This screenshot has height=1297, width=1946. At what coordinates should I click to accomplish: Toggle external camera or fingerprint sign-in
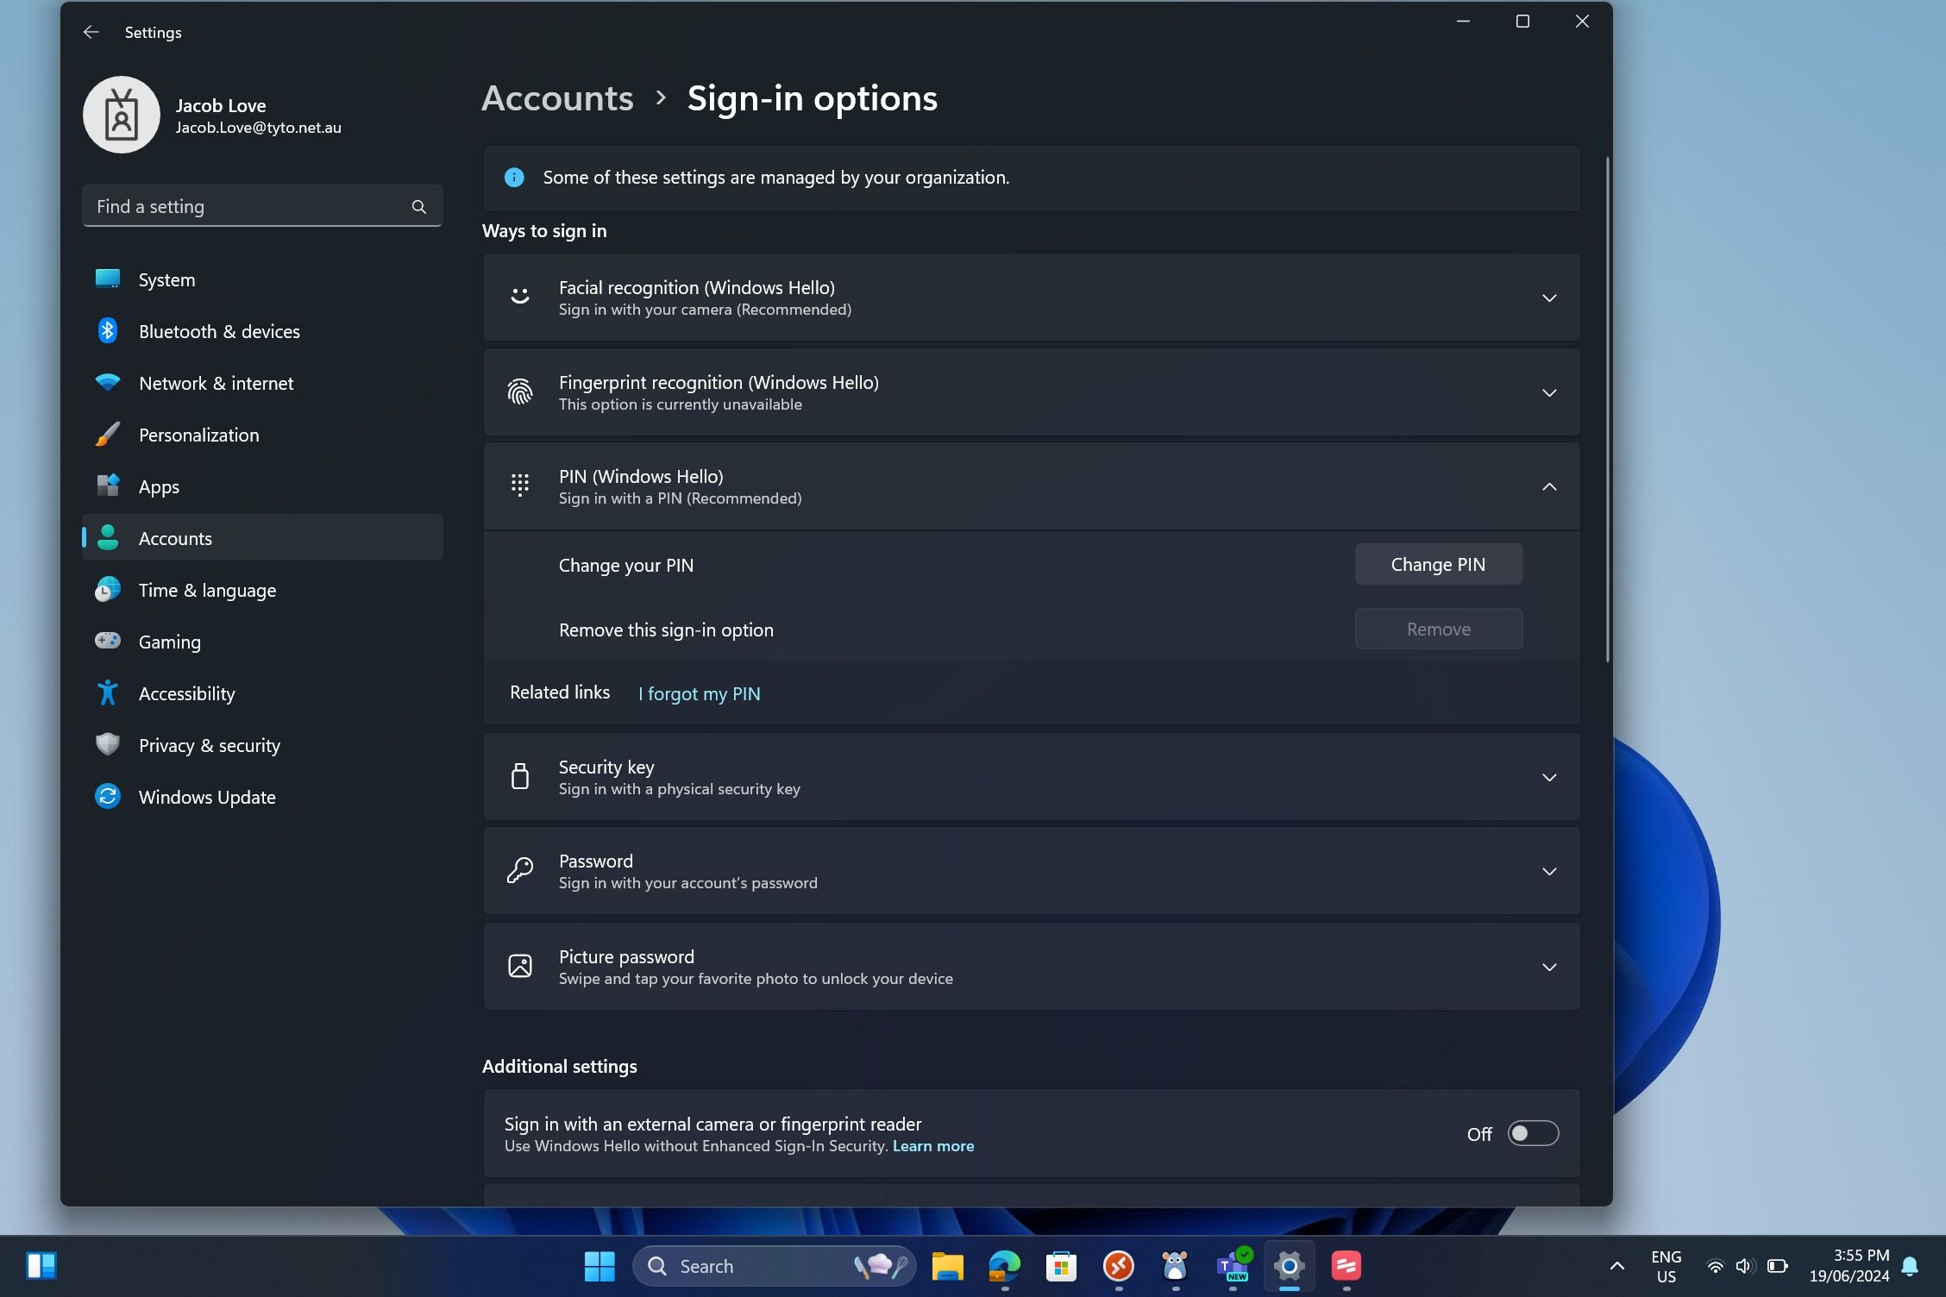point(1532,1133)
